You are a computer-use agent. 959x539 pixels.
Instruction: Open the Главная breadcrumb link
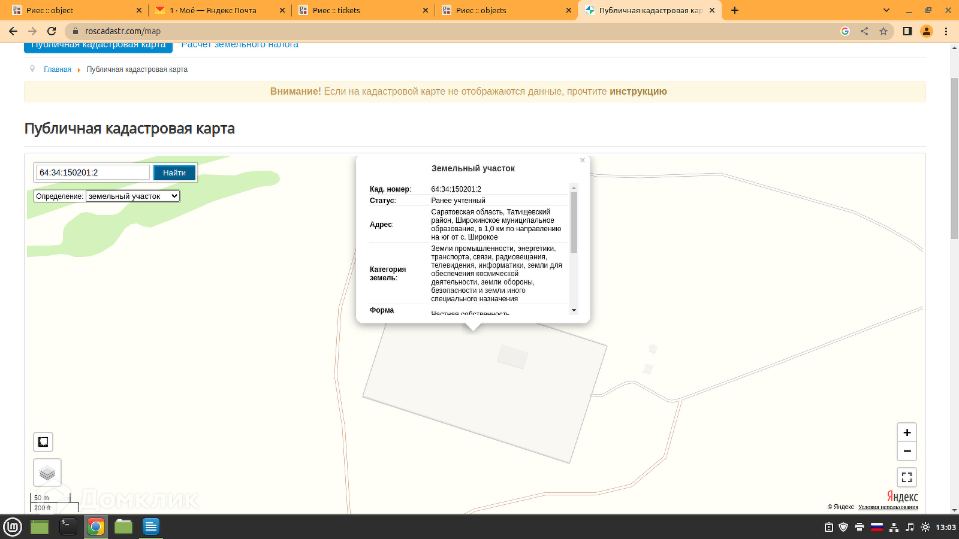[x=58, y=69]
